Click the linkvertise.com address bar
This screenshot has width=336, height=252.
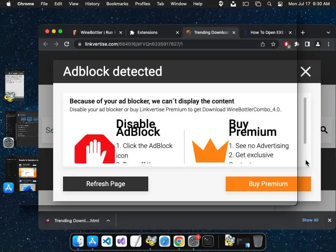click(167, 44)
